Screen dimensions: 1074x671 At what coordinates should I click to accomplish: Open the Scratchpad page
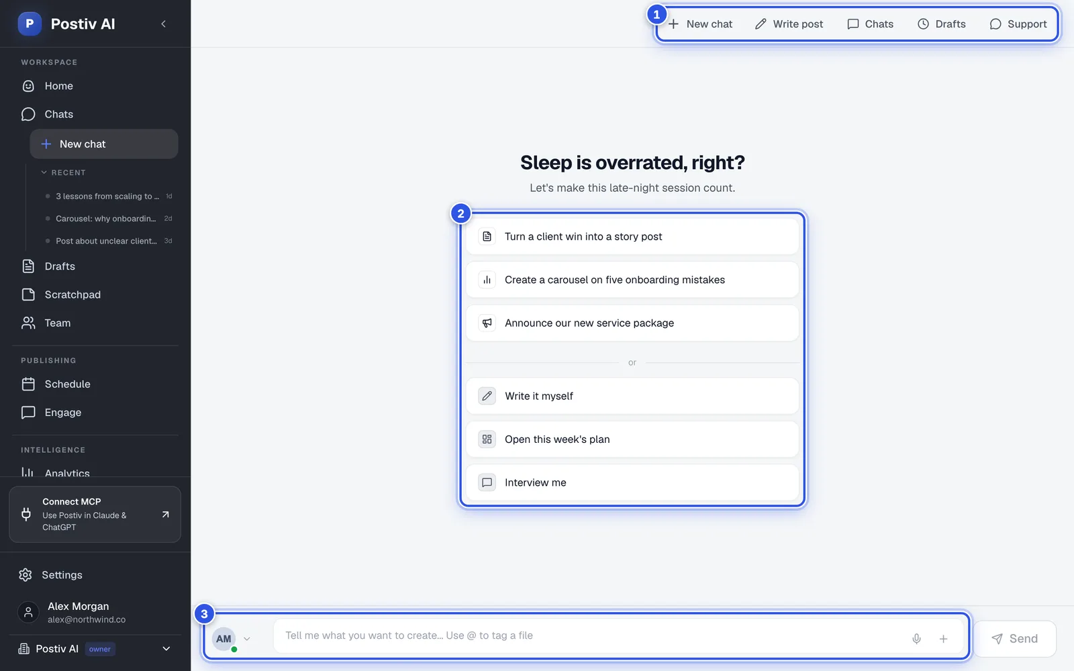(x=95, y=295)
